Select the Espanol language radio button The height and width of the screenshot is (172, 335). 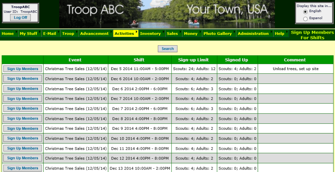pyautogui.click(x=306, y=19)
